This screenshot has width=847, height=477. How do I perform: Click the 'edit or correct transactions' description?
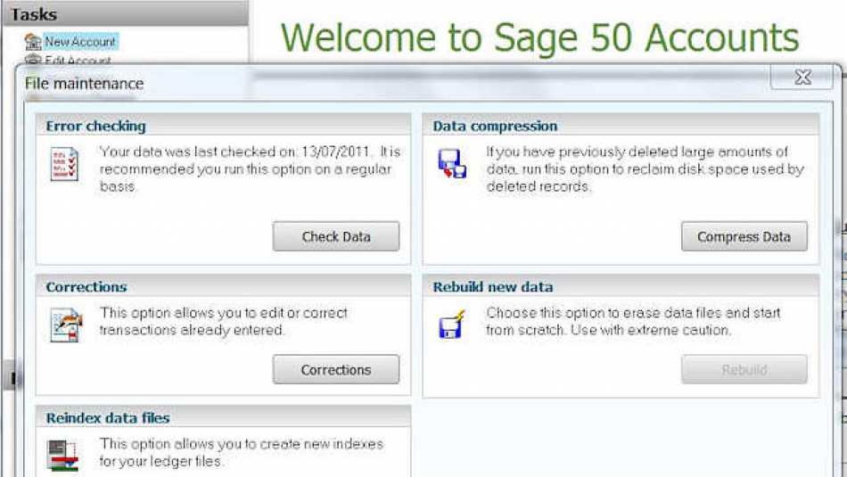click(x=224, y=321)
